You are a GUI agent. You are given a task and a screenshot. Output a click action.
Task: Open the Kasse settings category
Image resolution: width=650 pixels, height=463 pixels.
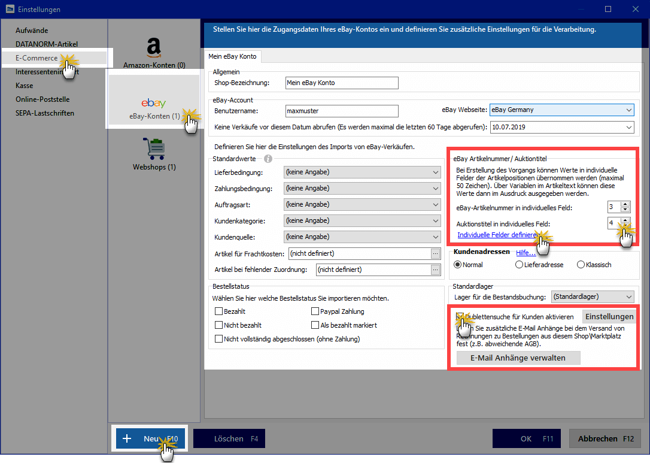click(x=25, y=86)
